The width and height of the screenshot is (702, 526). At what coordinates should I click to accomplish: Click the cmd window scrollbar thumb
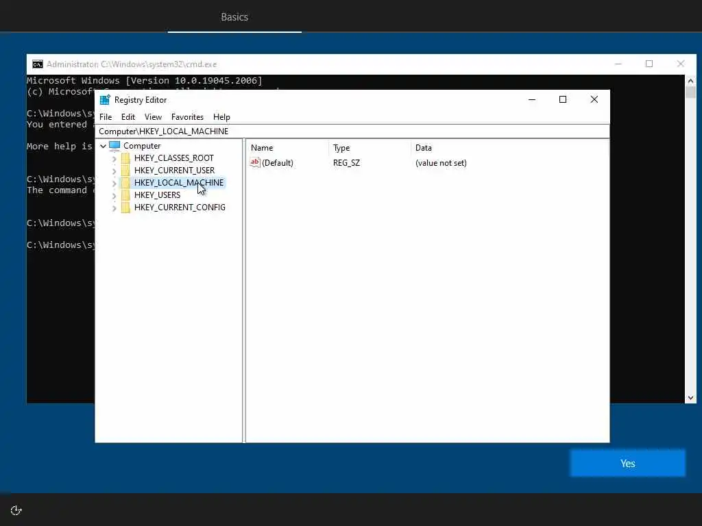point(690,92)
